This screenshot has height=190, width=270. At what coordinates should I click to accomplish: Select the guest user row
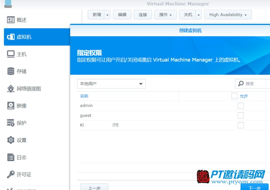[x=173, y=115]
